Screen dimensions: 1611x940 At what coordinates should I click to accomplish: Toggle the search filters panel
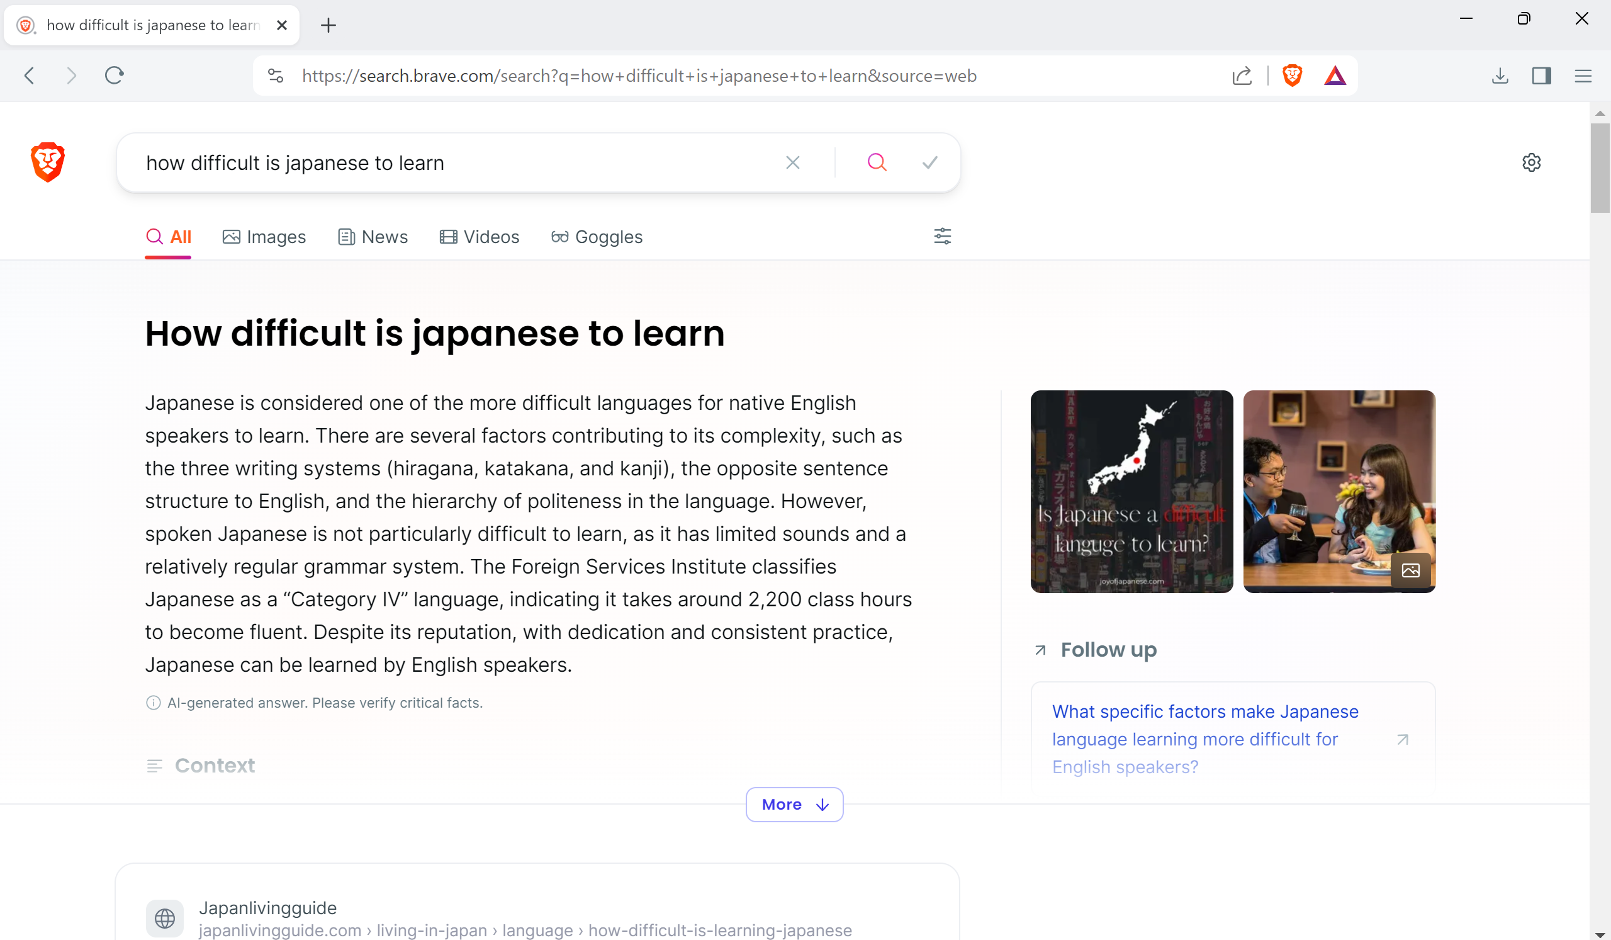click(x=943, y=236)
